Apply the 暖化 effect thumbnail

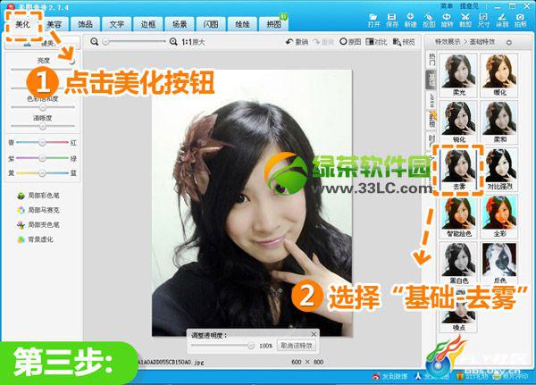(499, 75)
